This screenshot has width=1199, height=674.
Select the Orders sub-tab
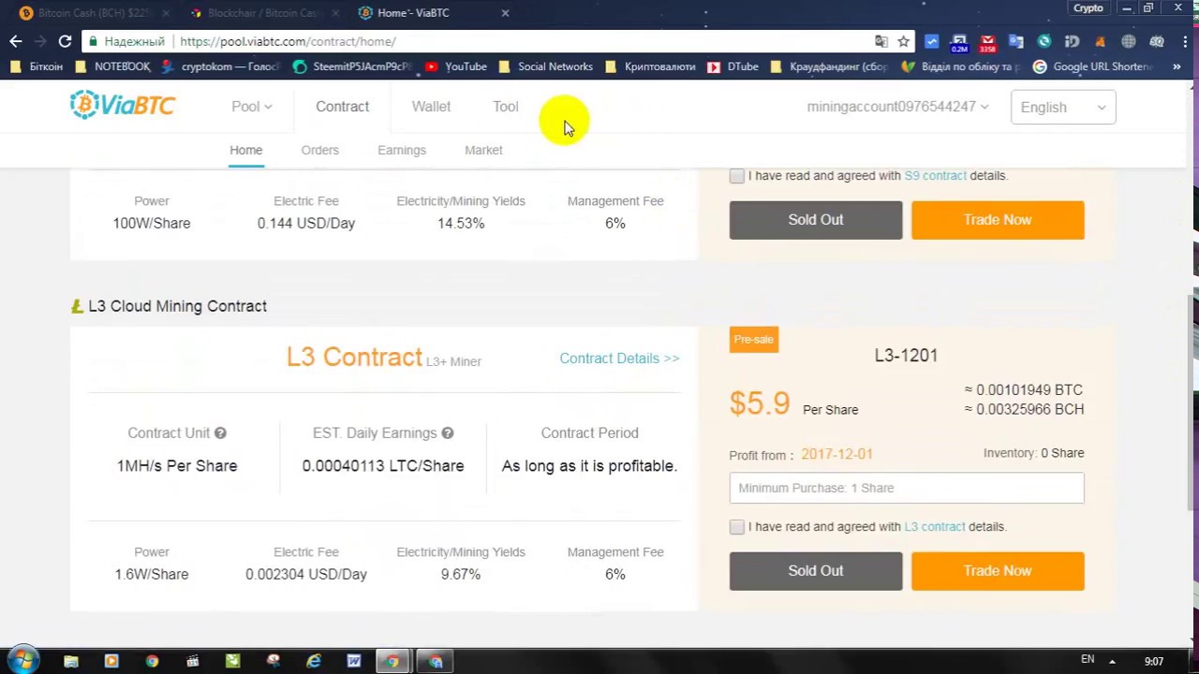point(320,150)
